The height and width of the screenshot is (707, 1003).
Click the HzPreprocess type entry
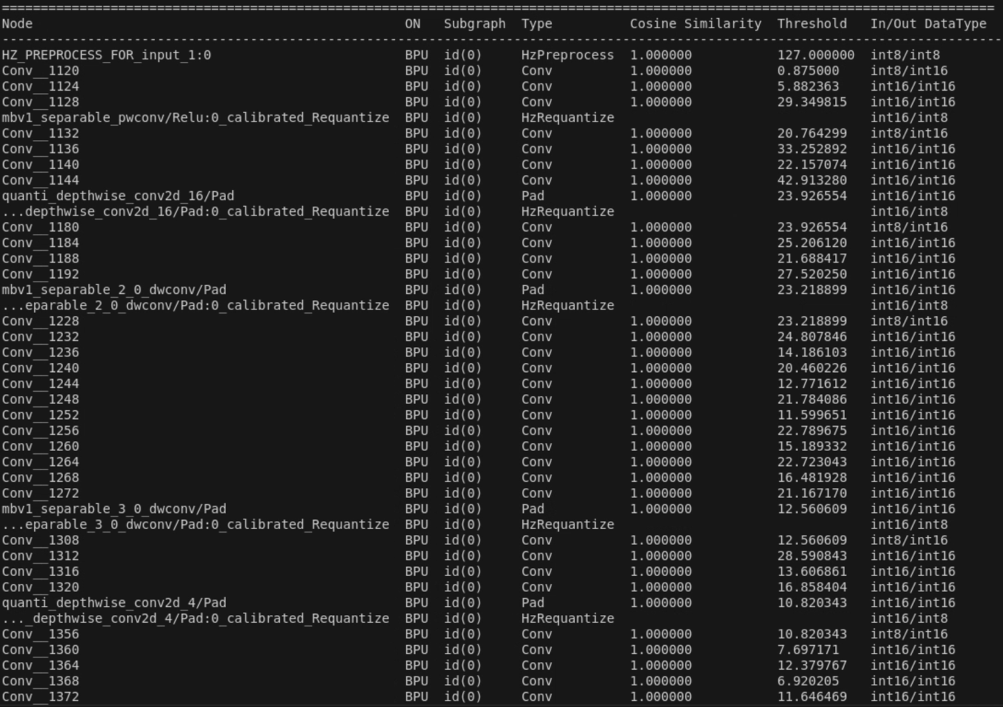[567, 55]
